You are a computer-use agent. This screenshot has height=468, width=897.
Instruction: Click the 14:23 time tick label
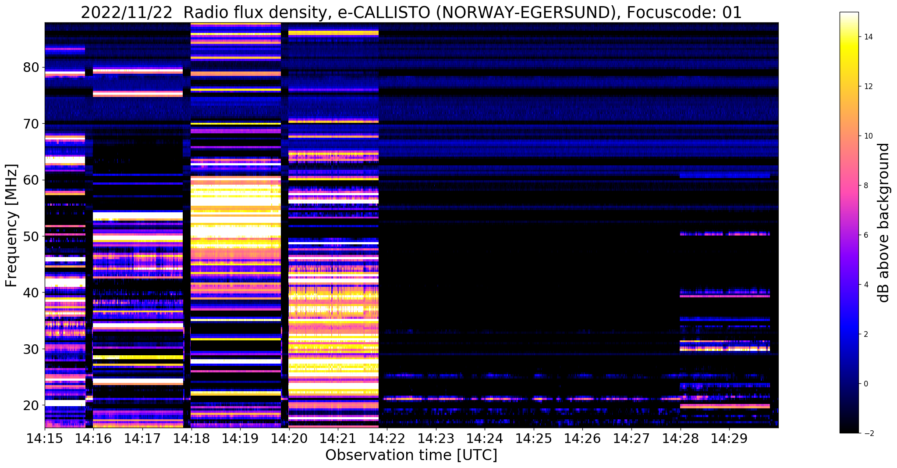pyautogui.click(x=436, y=439)
